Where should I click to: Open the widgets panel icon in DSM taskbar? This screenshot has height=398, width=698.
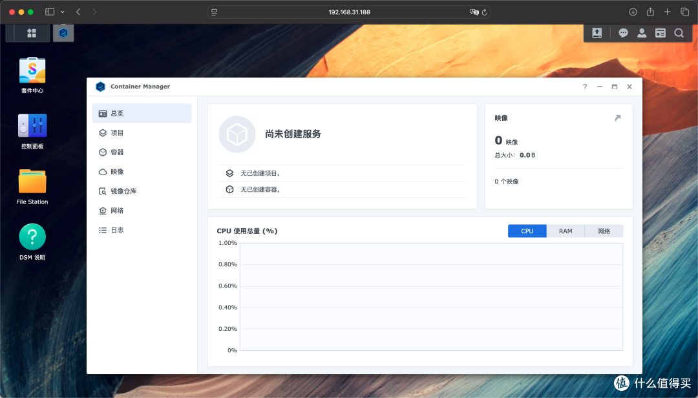click(x=660, y=33)
